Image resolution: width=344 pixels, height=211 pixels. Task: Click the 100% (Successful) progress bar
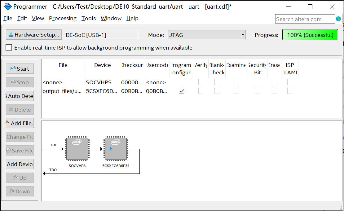tap(310, 35)
